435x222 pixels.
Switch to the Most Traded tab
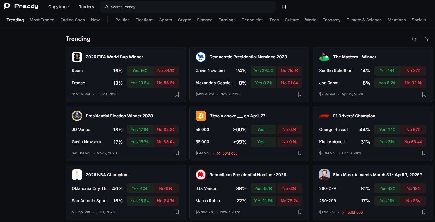tap(42, 20)
